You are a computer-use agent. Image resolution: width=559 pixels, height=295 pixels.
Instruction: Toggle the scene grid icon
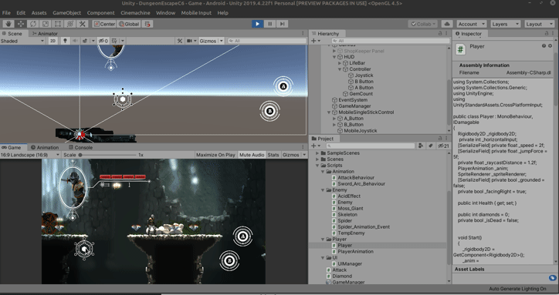(x=114, y=41)
